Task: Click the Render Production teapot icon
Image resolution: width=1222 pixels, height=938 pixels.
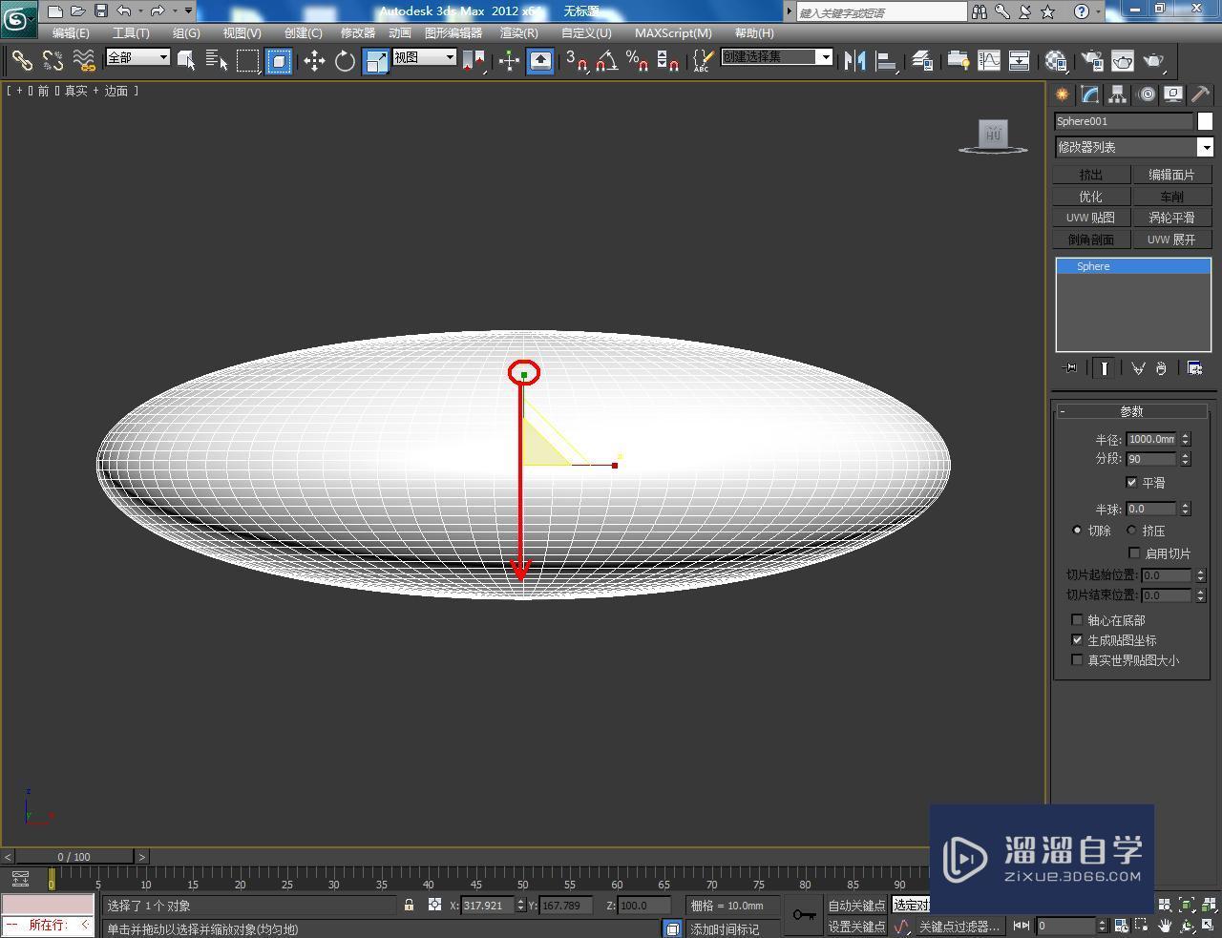Action: coord(1154,60)
